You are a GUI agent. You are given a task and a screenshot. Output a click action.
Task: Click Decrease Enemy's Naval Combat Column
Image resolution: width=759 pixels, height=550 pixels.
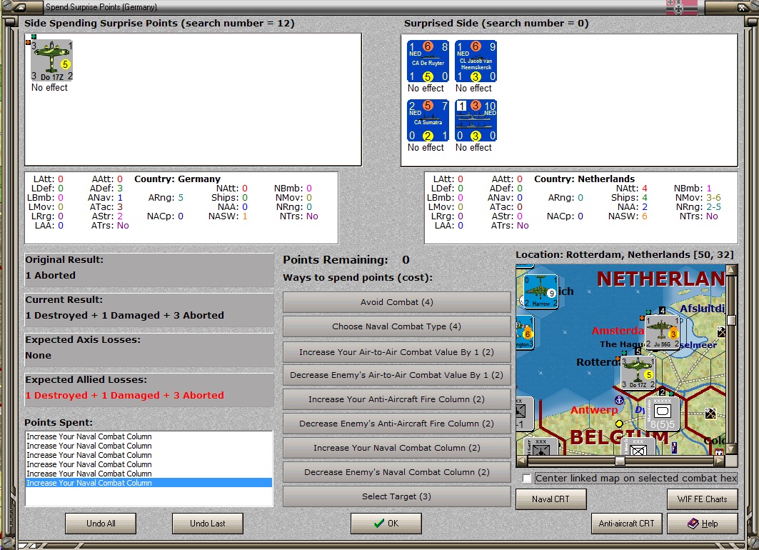[x=396, y=472]
